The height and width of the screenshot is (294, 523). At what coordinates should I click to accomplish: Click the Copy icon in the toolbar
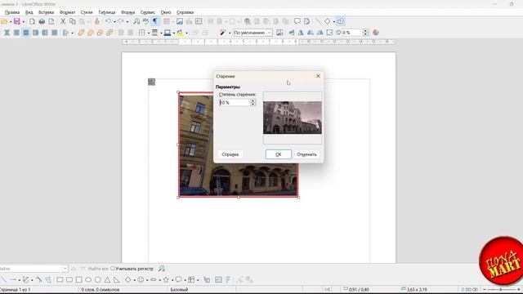73,22
